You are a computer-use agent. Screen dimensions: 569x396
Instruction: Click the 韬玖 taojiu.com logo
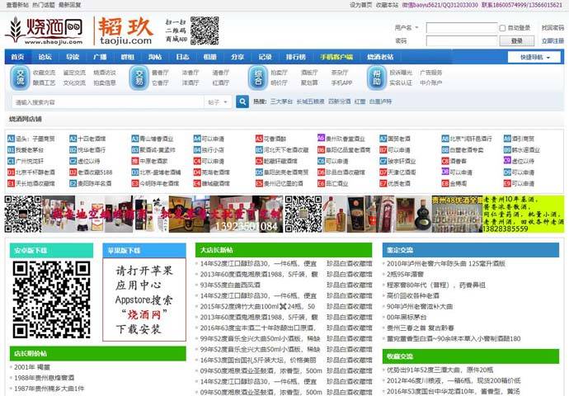pyautogui.click(x=125, y=31)
